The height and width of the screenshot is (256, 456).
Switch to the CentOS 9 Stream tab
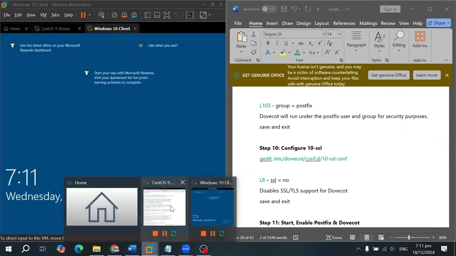click(x=56, y=28)
